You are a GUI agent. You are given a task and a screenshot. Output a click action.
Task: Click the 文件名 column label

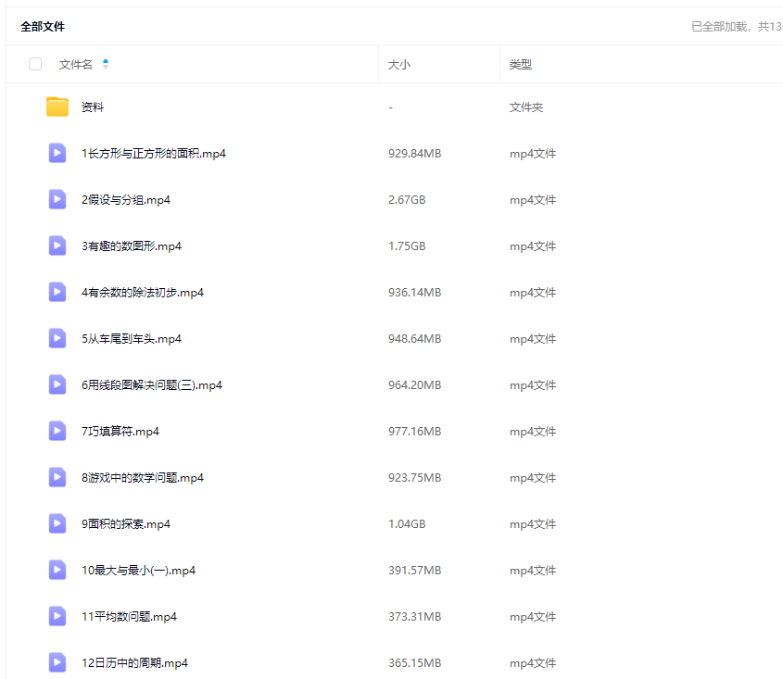[76, 65]
